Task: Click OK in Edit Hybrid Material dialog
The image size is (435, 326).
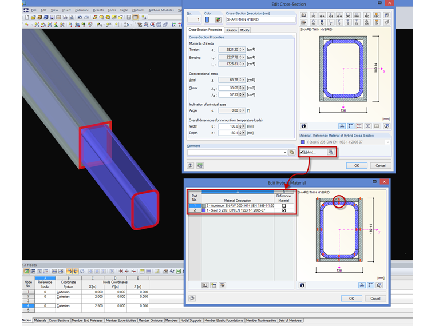Action: [351, 299]
